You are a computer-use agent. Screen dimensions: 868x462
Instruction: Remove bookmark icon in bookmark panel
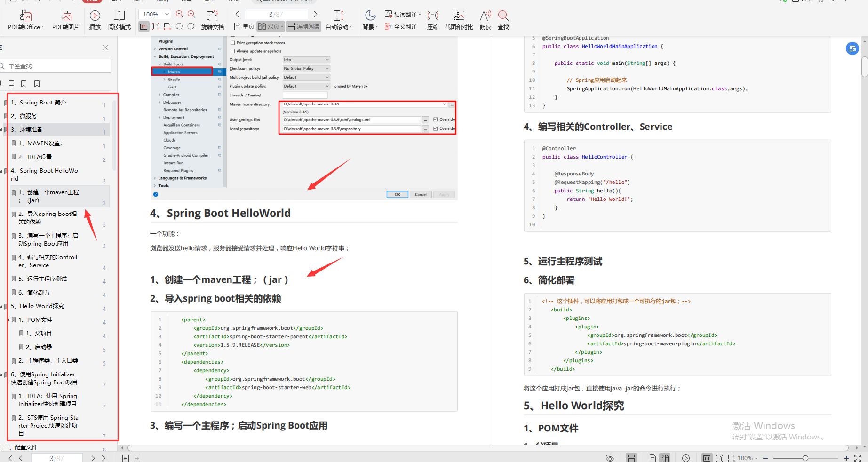37,84
